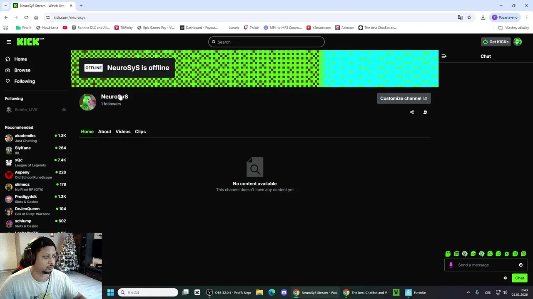Focus the Kick search field
Viewport: 533px width, 299px height.
pos(266,42)
